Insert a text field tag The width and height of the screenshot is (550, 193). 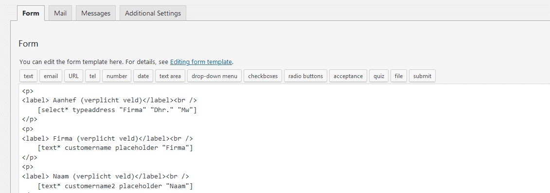tap(28, 76)
